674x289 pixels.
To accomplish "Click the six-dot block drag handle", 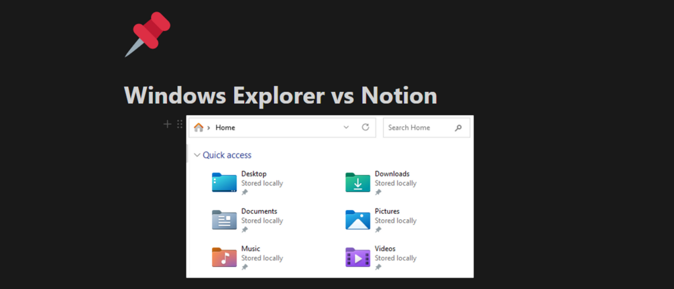I will (x=180, y=124).
